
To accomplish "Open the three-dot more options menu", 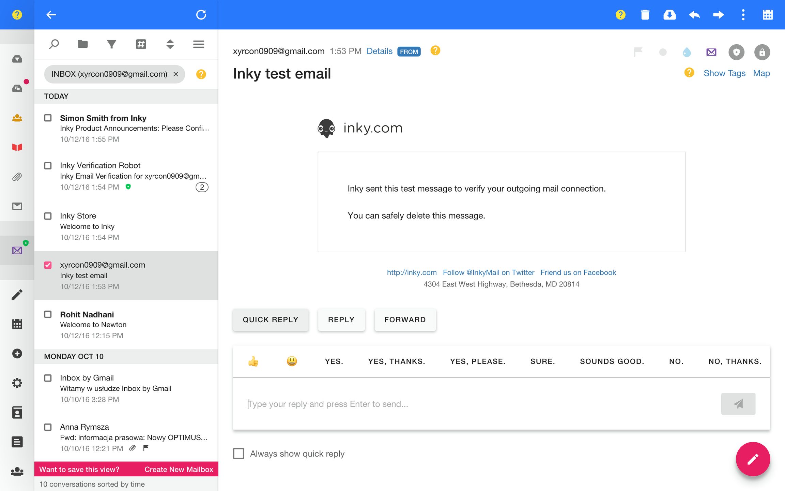I will point(743,15).
